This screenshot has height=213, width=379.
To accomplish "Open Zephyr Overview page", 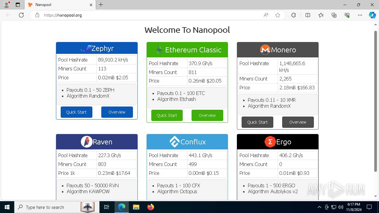I will pos(117,112).
